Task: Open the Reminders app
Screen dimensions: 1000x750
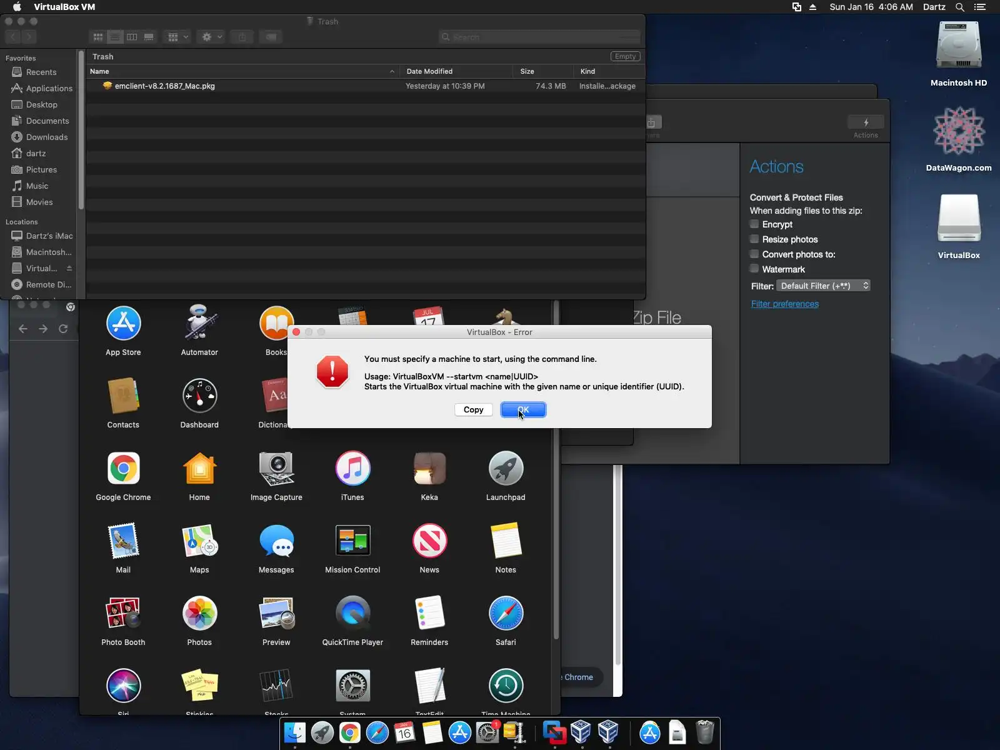Action: [x=429, y=614]
